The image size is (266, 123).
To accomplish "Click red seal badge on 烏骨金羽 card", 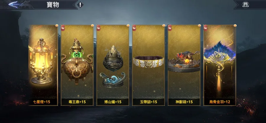I will 205,28.
